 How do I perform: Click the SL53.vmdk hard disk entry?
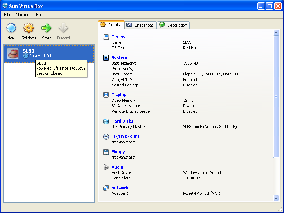coord(210,127)
